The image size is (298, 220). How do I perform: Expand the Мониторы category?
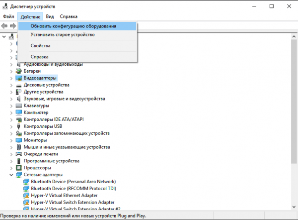tap(11, 140)
